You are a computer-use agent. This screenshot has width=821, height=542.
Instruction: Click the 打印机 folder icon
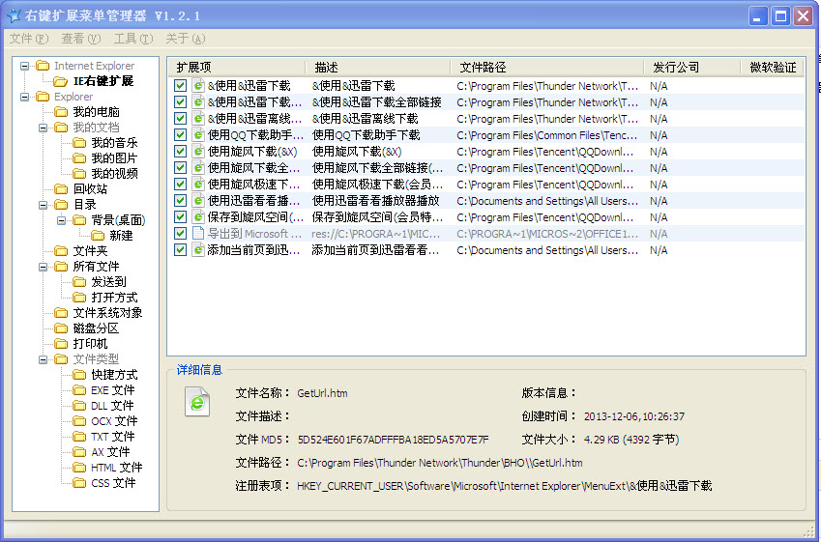pos(61,344)
